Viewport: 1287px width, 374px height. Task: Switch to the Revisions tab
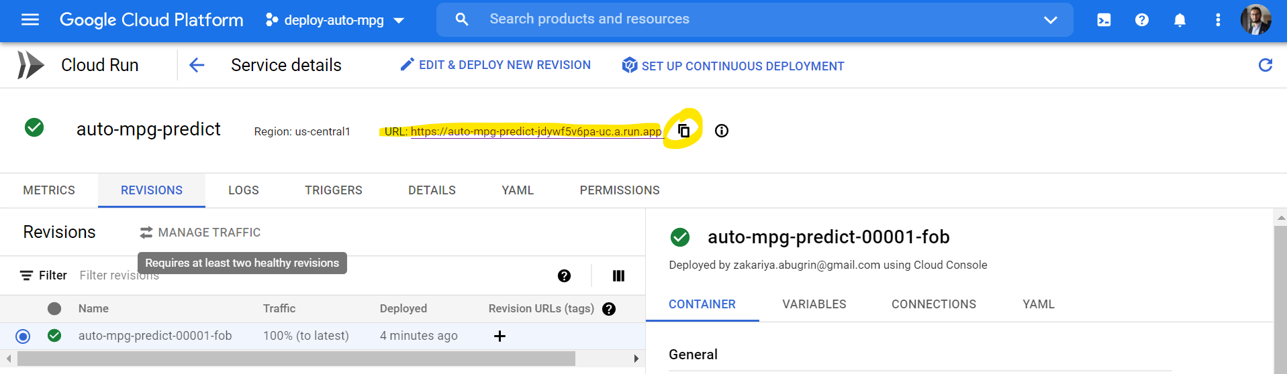152,190
